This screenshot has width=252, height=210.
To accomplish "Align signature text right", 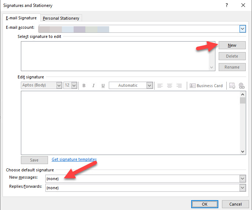I will [x=179, y=86].
